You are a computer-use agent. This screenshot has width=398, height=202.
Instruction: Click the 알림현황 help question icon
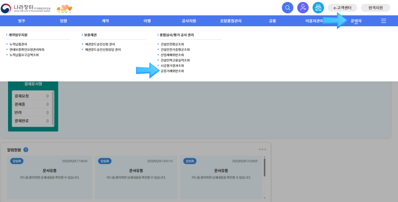26,150
